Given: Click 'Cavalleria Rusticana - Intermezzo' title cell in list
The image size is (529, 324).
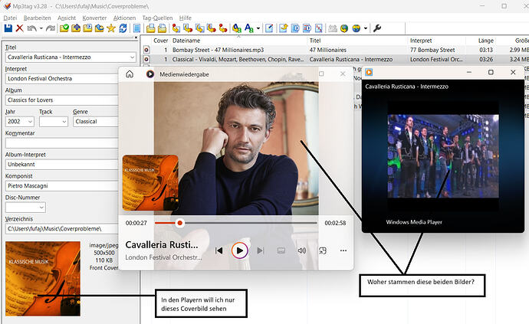Looking at the screenshot, I should tap(351, 59).
